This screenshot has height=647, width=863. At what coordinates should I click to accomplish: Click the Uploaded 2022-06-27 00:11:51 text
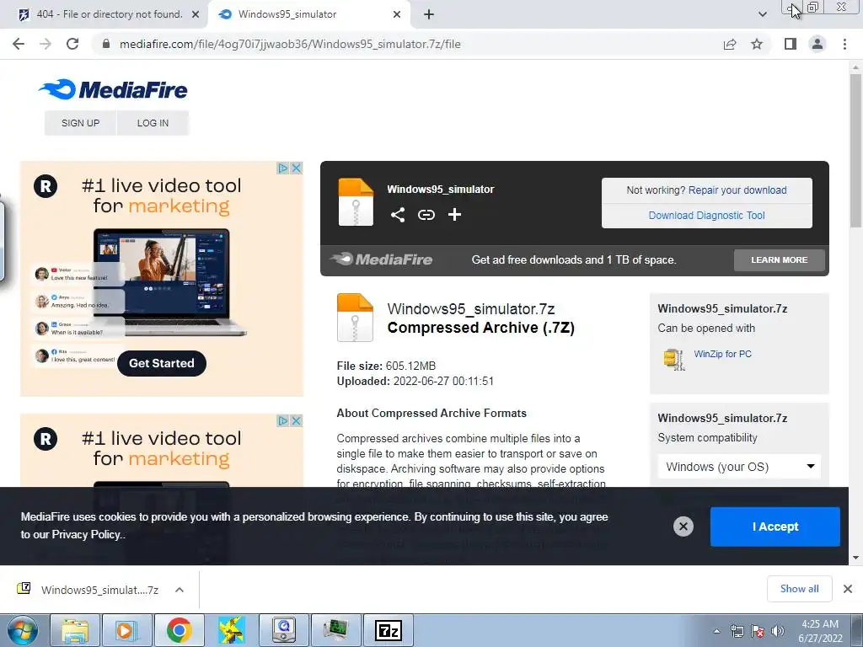(x=415, y=381)
